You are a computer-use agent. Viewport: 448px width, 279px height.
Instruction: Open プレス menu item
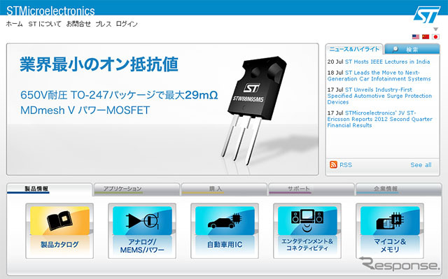coord(104,24)
